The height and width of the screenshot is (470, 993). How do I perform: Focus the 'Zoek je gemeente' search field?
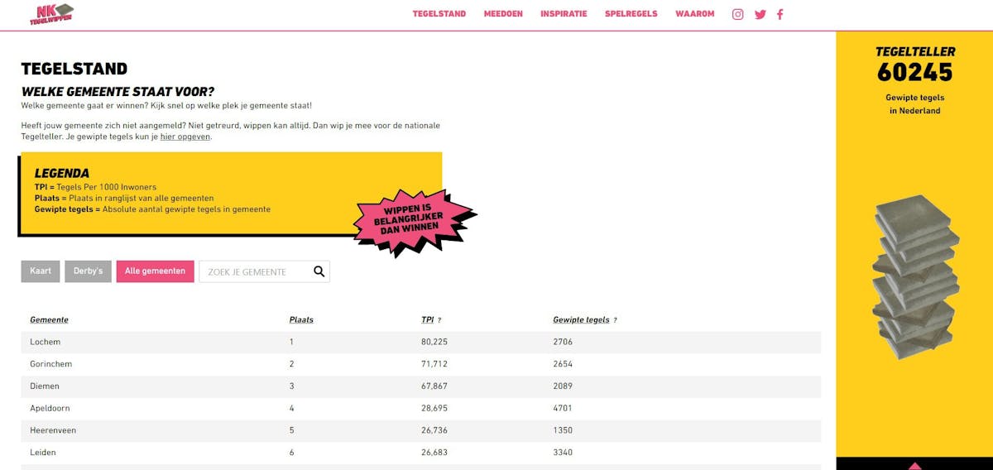254,271
